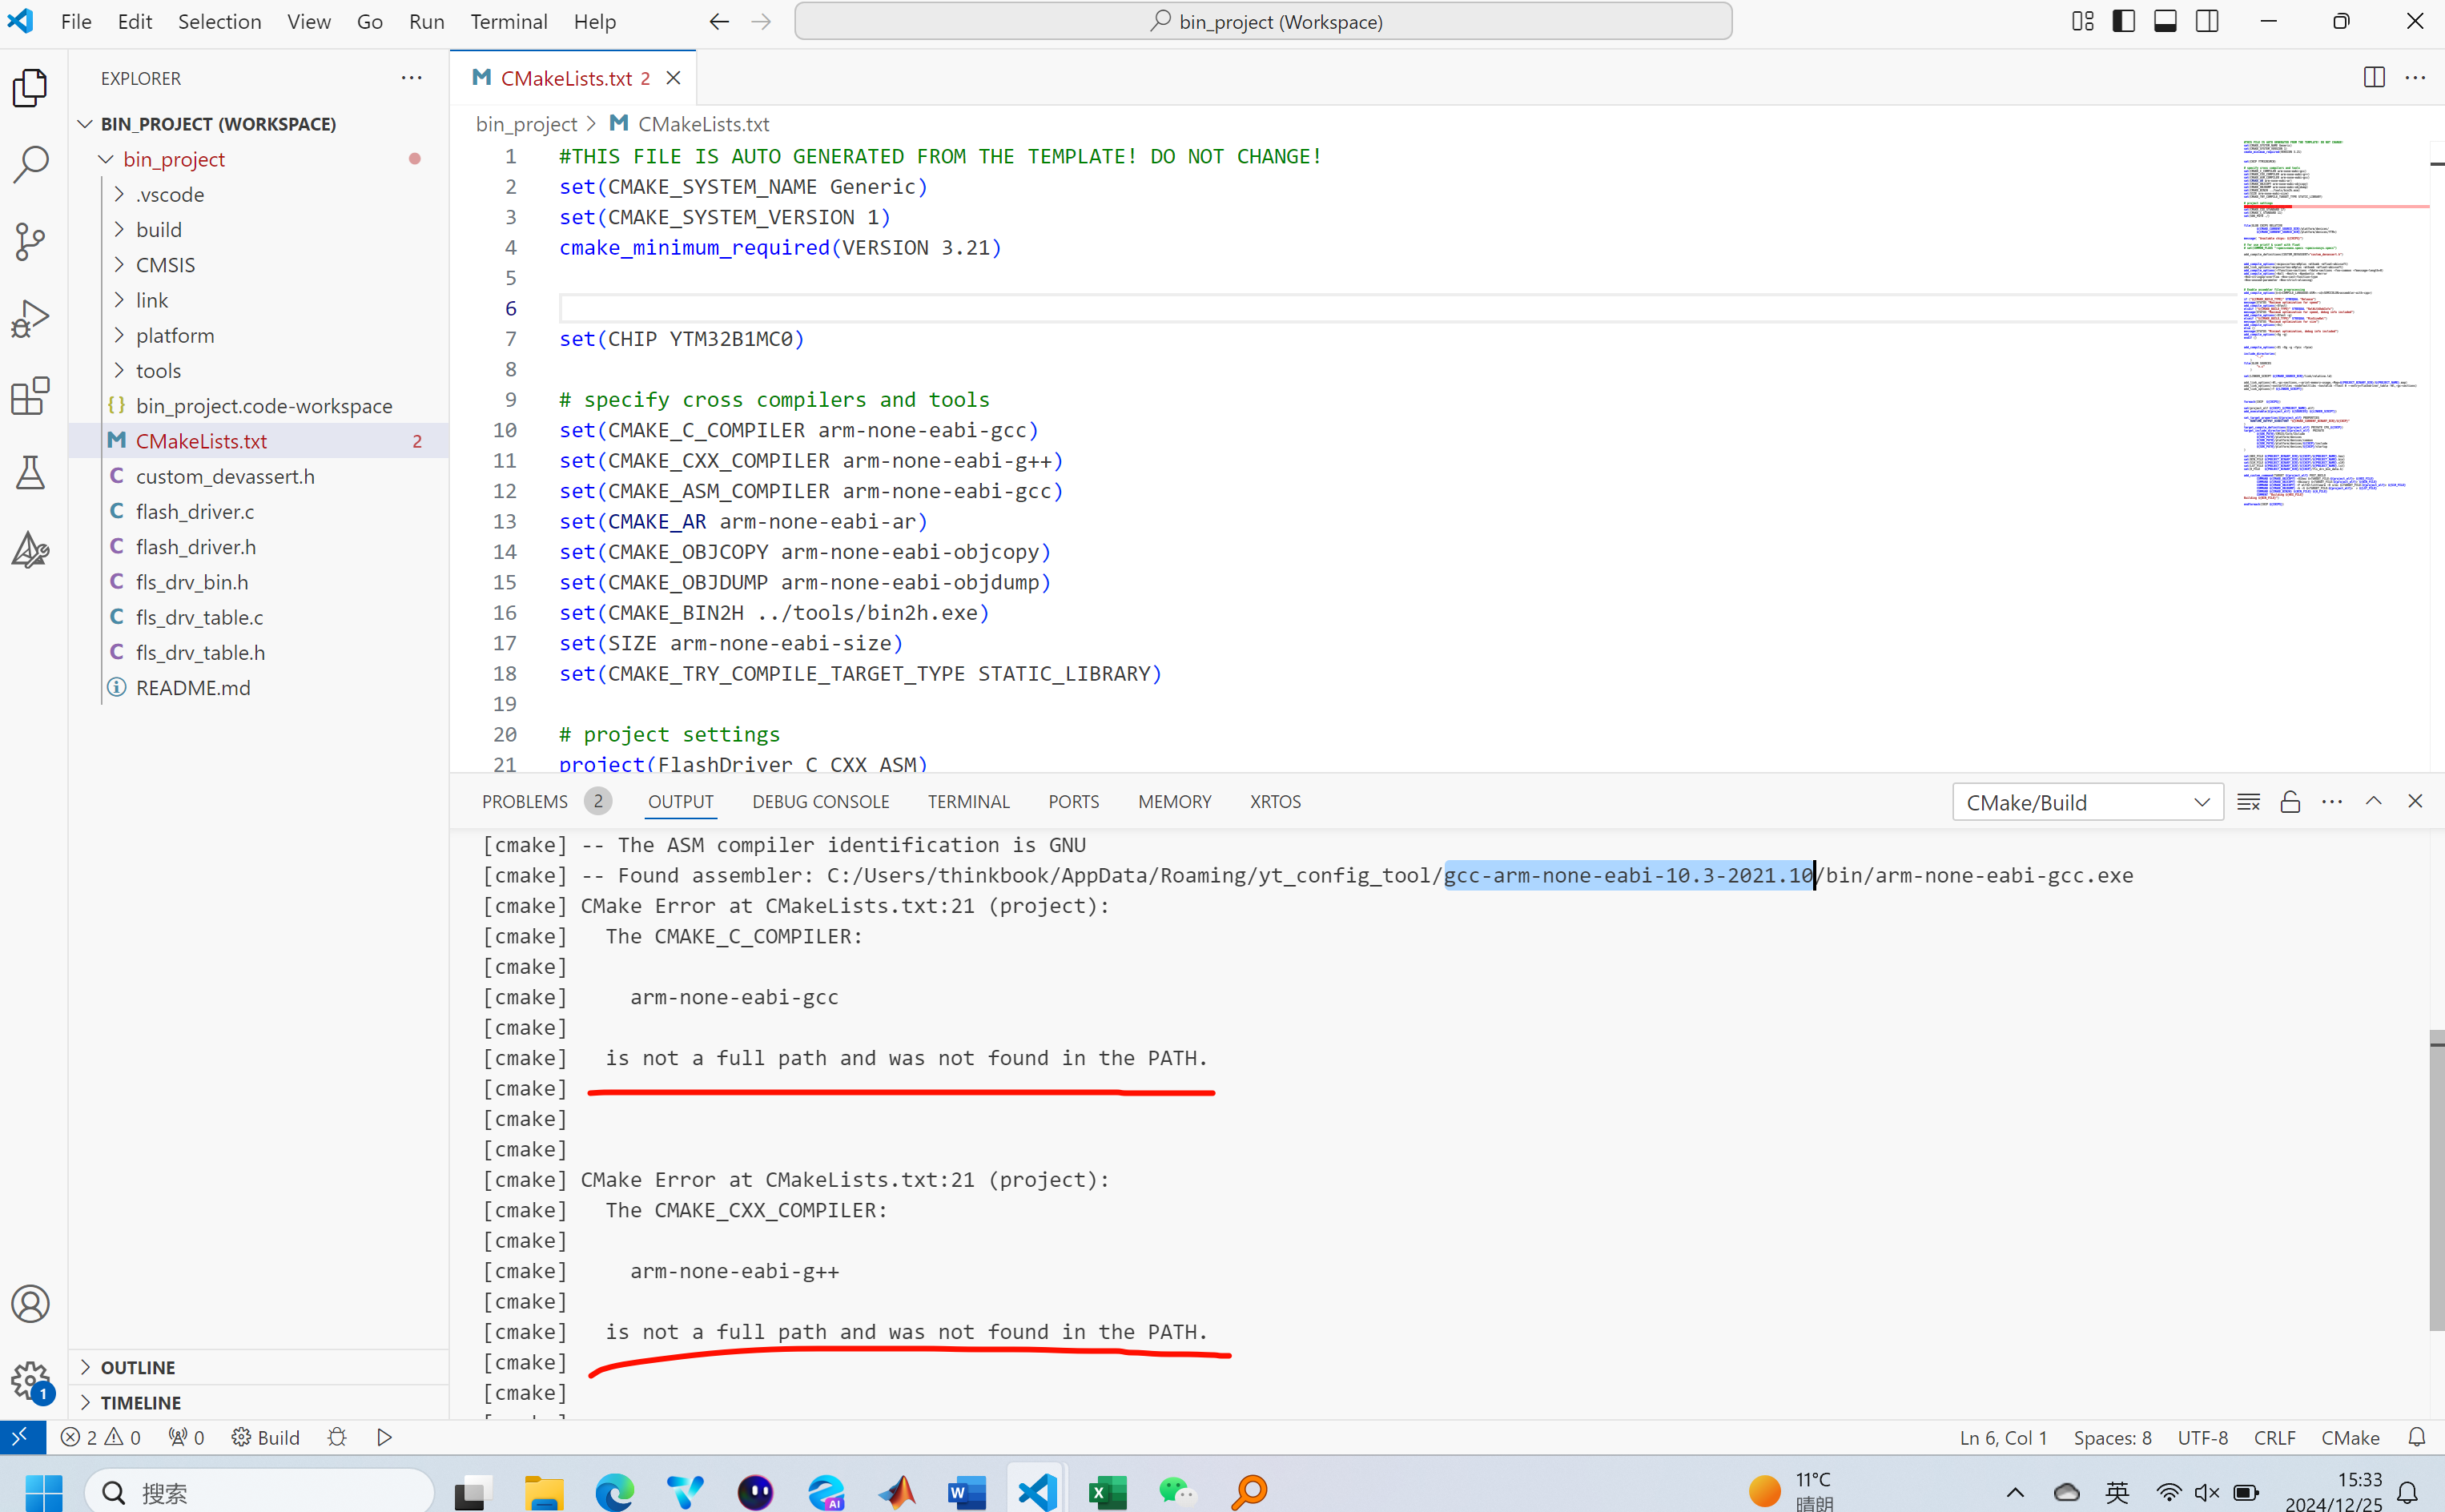
Task: Toggle output auto-scroll lock
Action: click(2290, 802)
